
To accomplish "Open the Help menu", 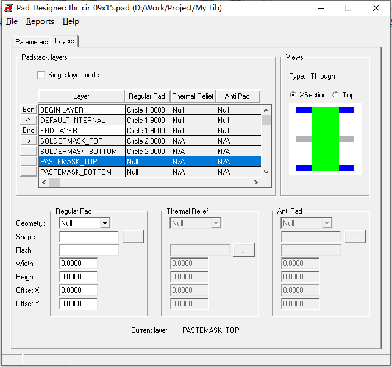I will coord(71,21).
